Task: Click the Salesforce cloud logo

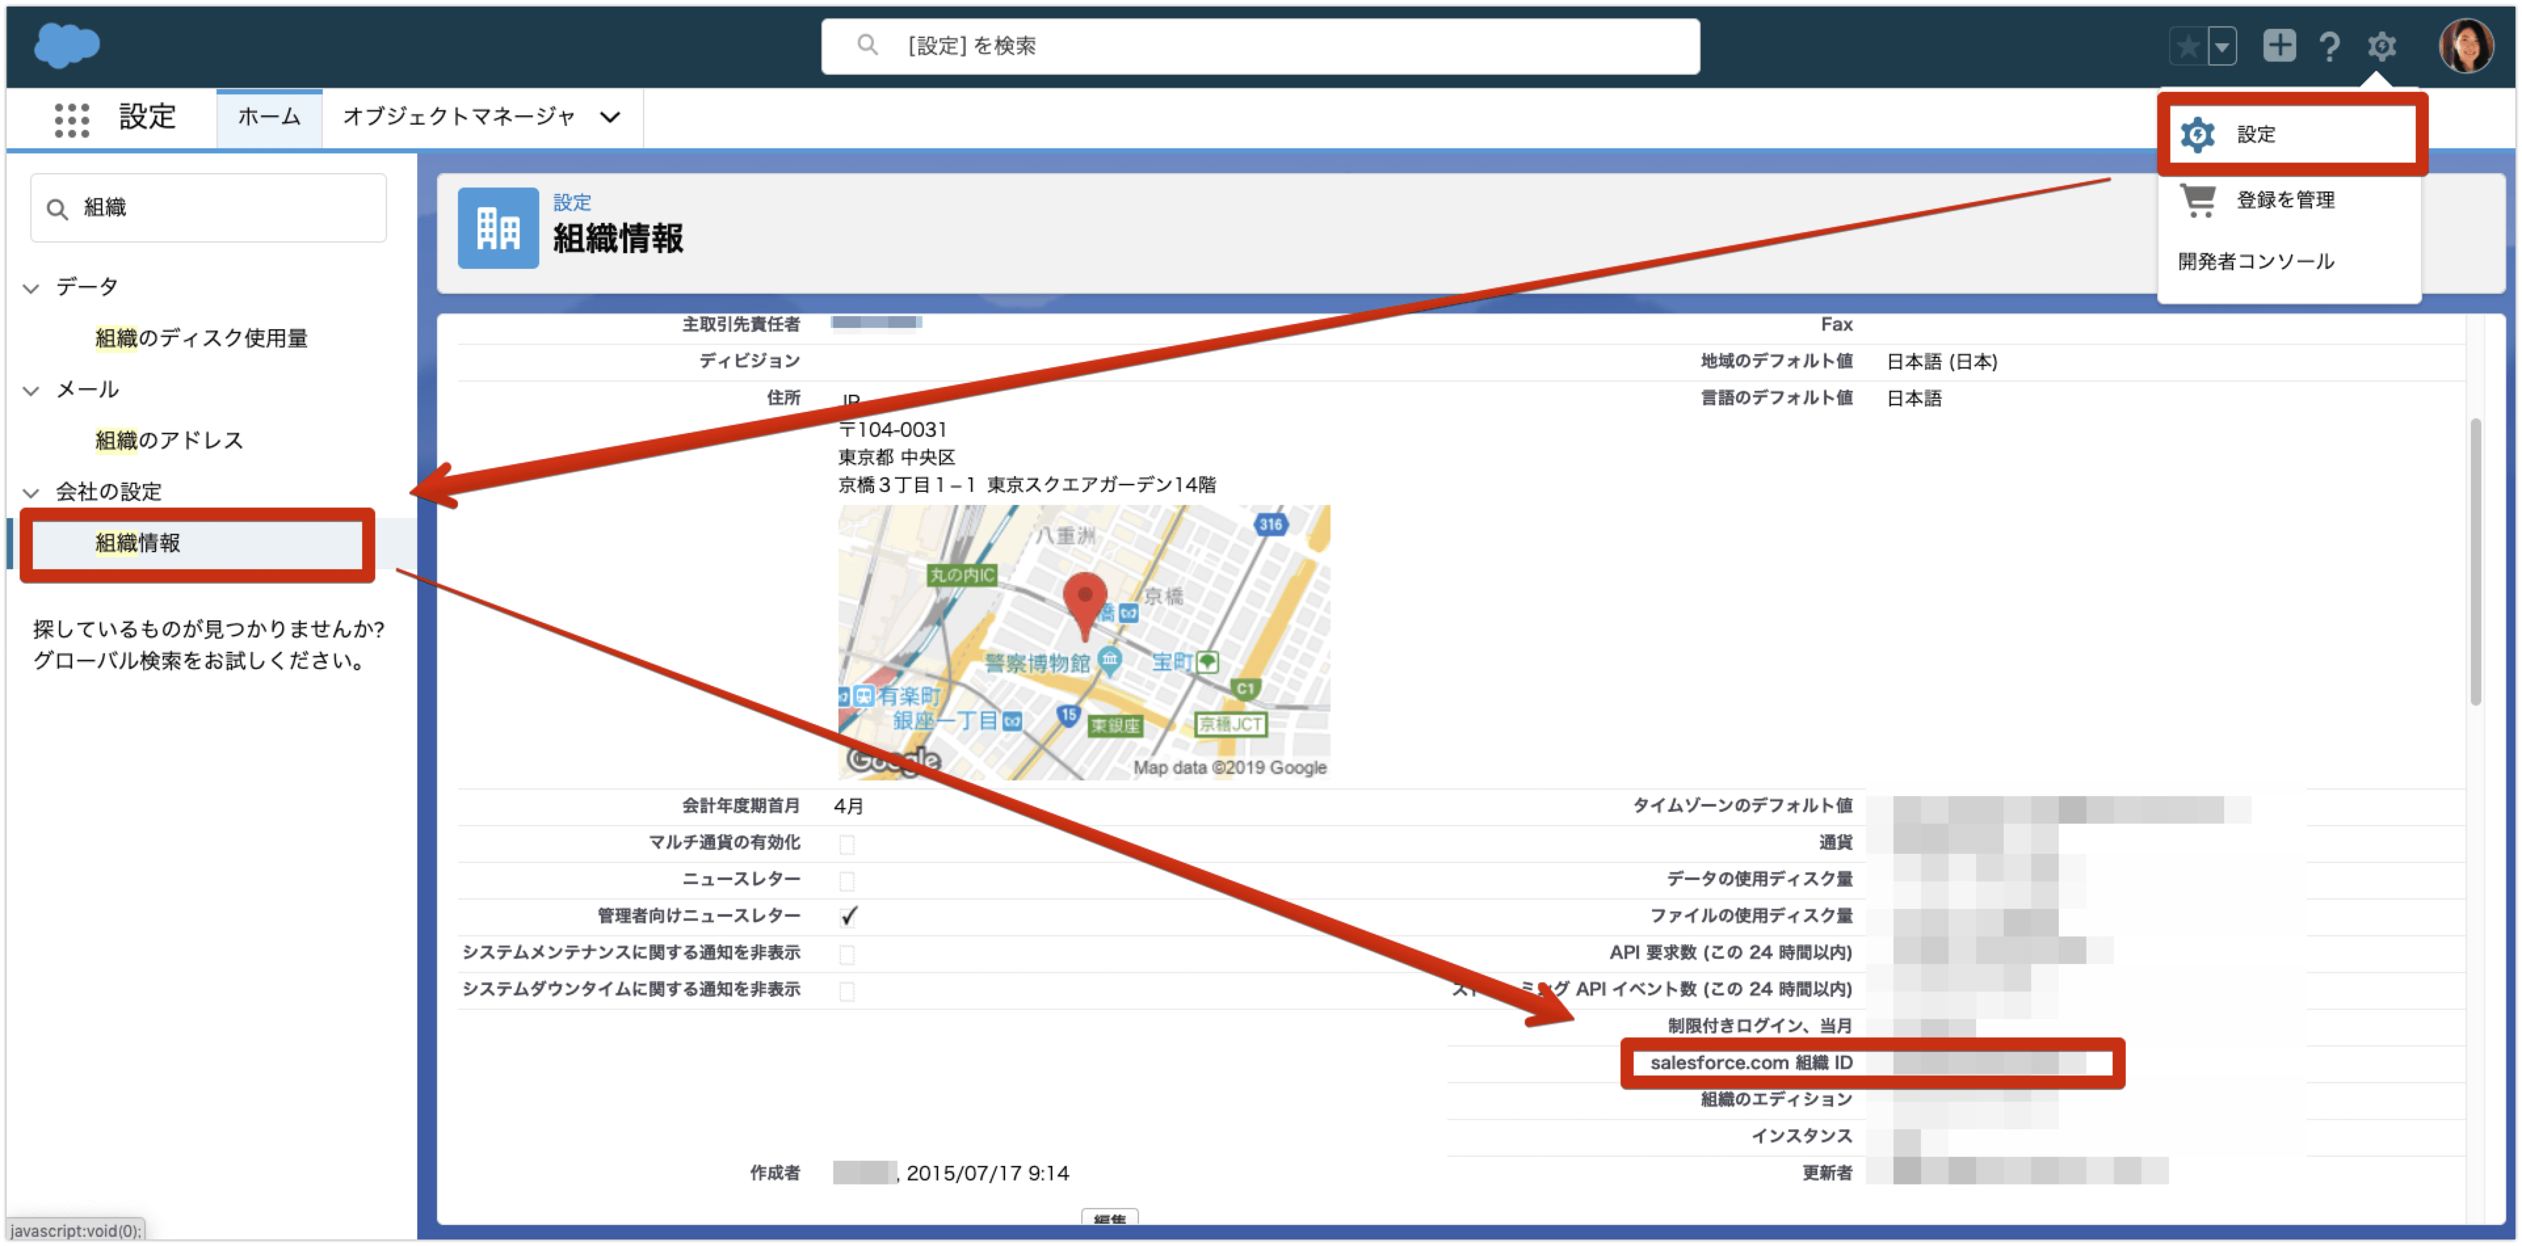Action: point(66,45)
